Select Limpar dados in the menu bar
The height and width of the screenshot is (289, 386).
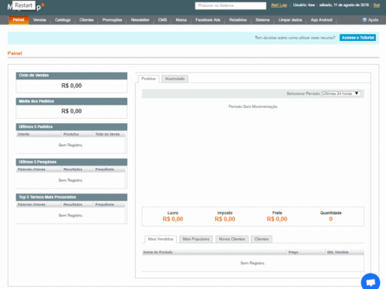[290, 20]
